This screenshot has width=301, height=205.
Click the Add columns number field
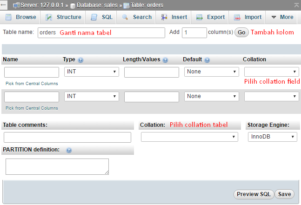pyautogui.click(x=194, y=33)
